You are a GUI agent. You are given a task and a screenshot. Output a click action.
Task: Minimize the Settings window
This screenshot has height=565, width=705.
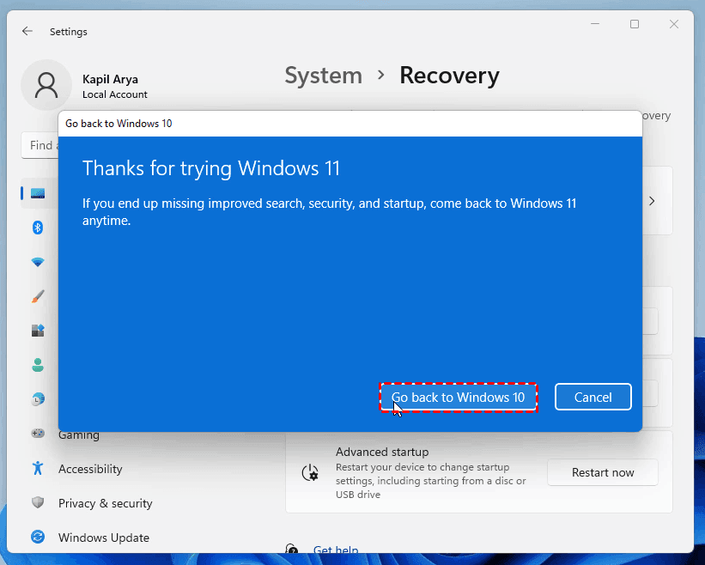pos(595,24)
